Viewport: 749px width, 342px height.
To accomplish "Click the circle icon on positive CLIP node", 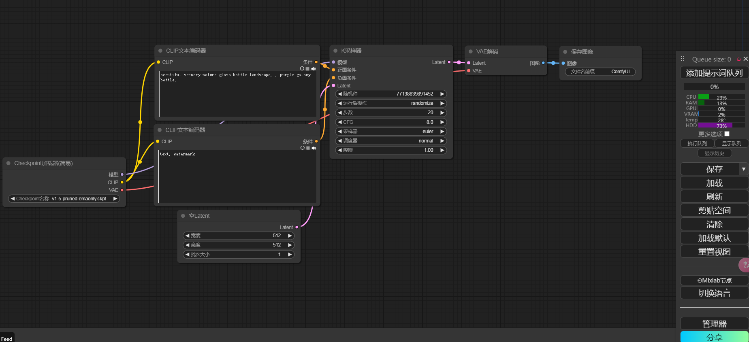I will coord(302,69).
